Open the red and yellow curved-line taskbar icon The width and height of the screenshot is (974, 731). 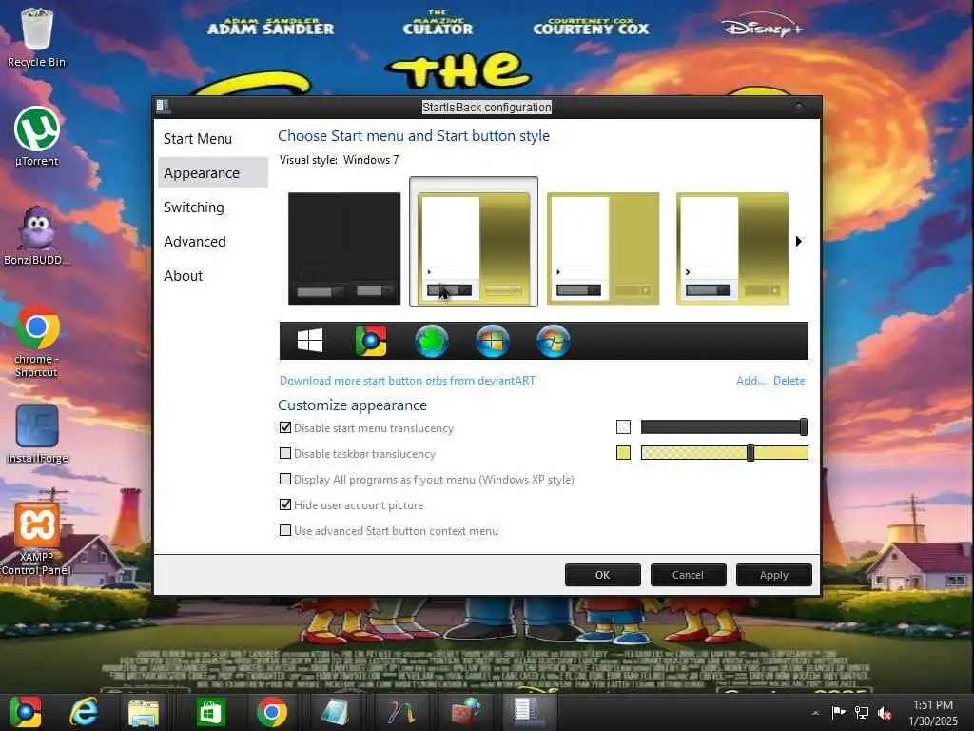[x=401, y=712]
